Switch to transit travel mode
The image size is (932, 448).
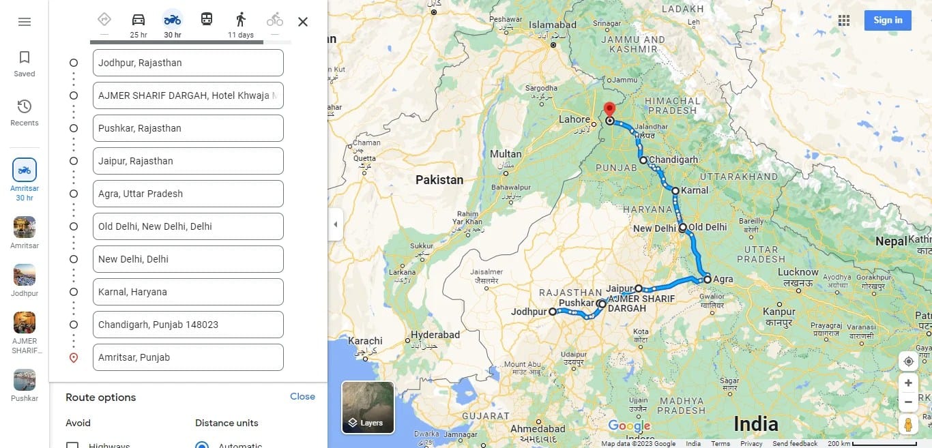[207, 20]
